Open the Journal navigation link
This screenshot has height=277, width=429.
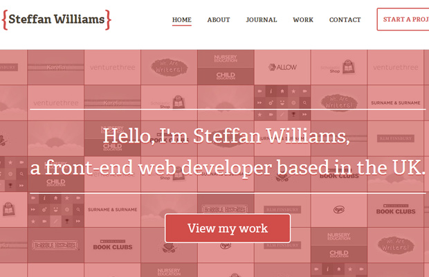[262, 20]
